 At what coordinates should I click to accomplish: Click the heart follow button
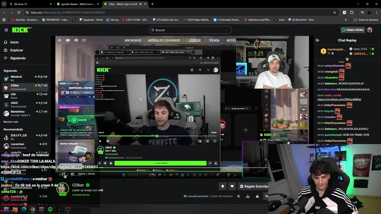(x=232, y=186)
